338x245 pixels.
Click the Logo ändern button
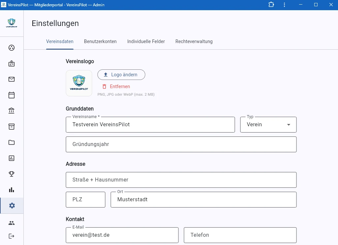(x=121, y=75)
